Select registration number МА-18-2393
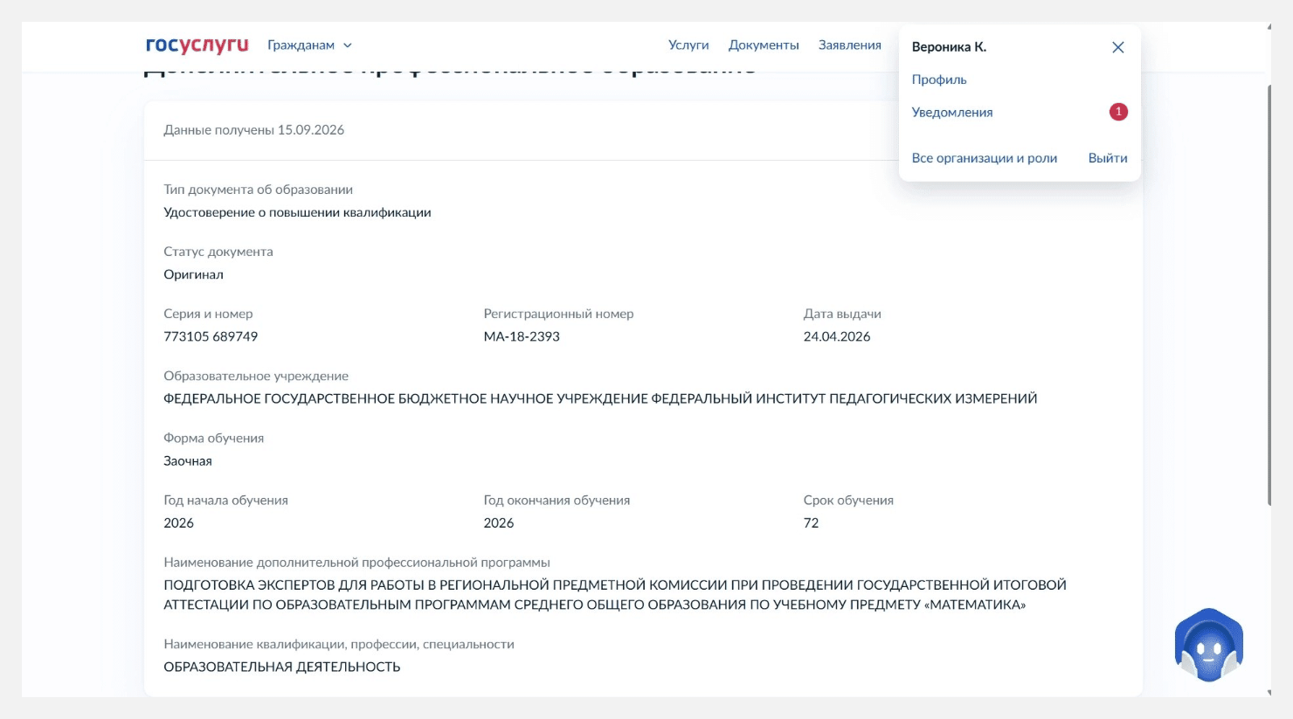Screen dimensions: 1293x719 tap(522, 336)
